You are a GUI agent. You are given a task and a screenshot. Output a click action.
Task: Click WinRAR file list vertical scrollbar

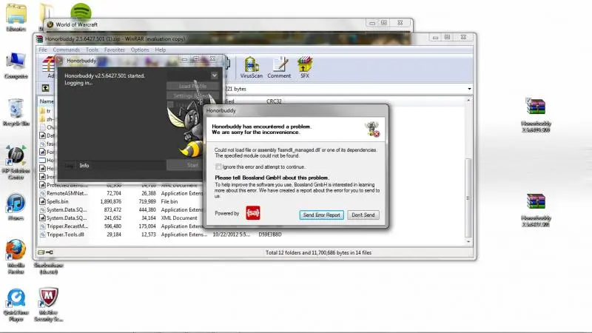tap(468, 198)
